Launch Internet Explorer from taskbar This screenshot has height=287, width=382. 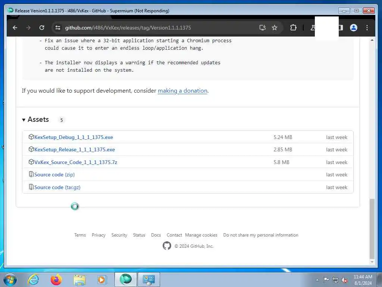coord(33,280)
